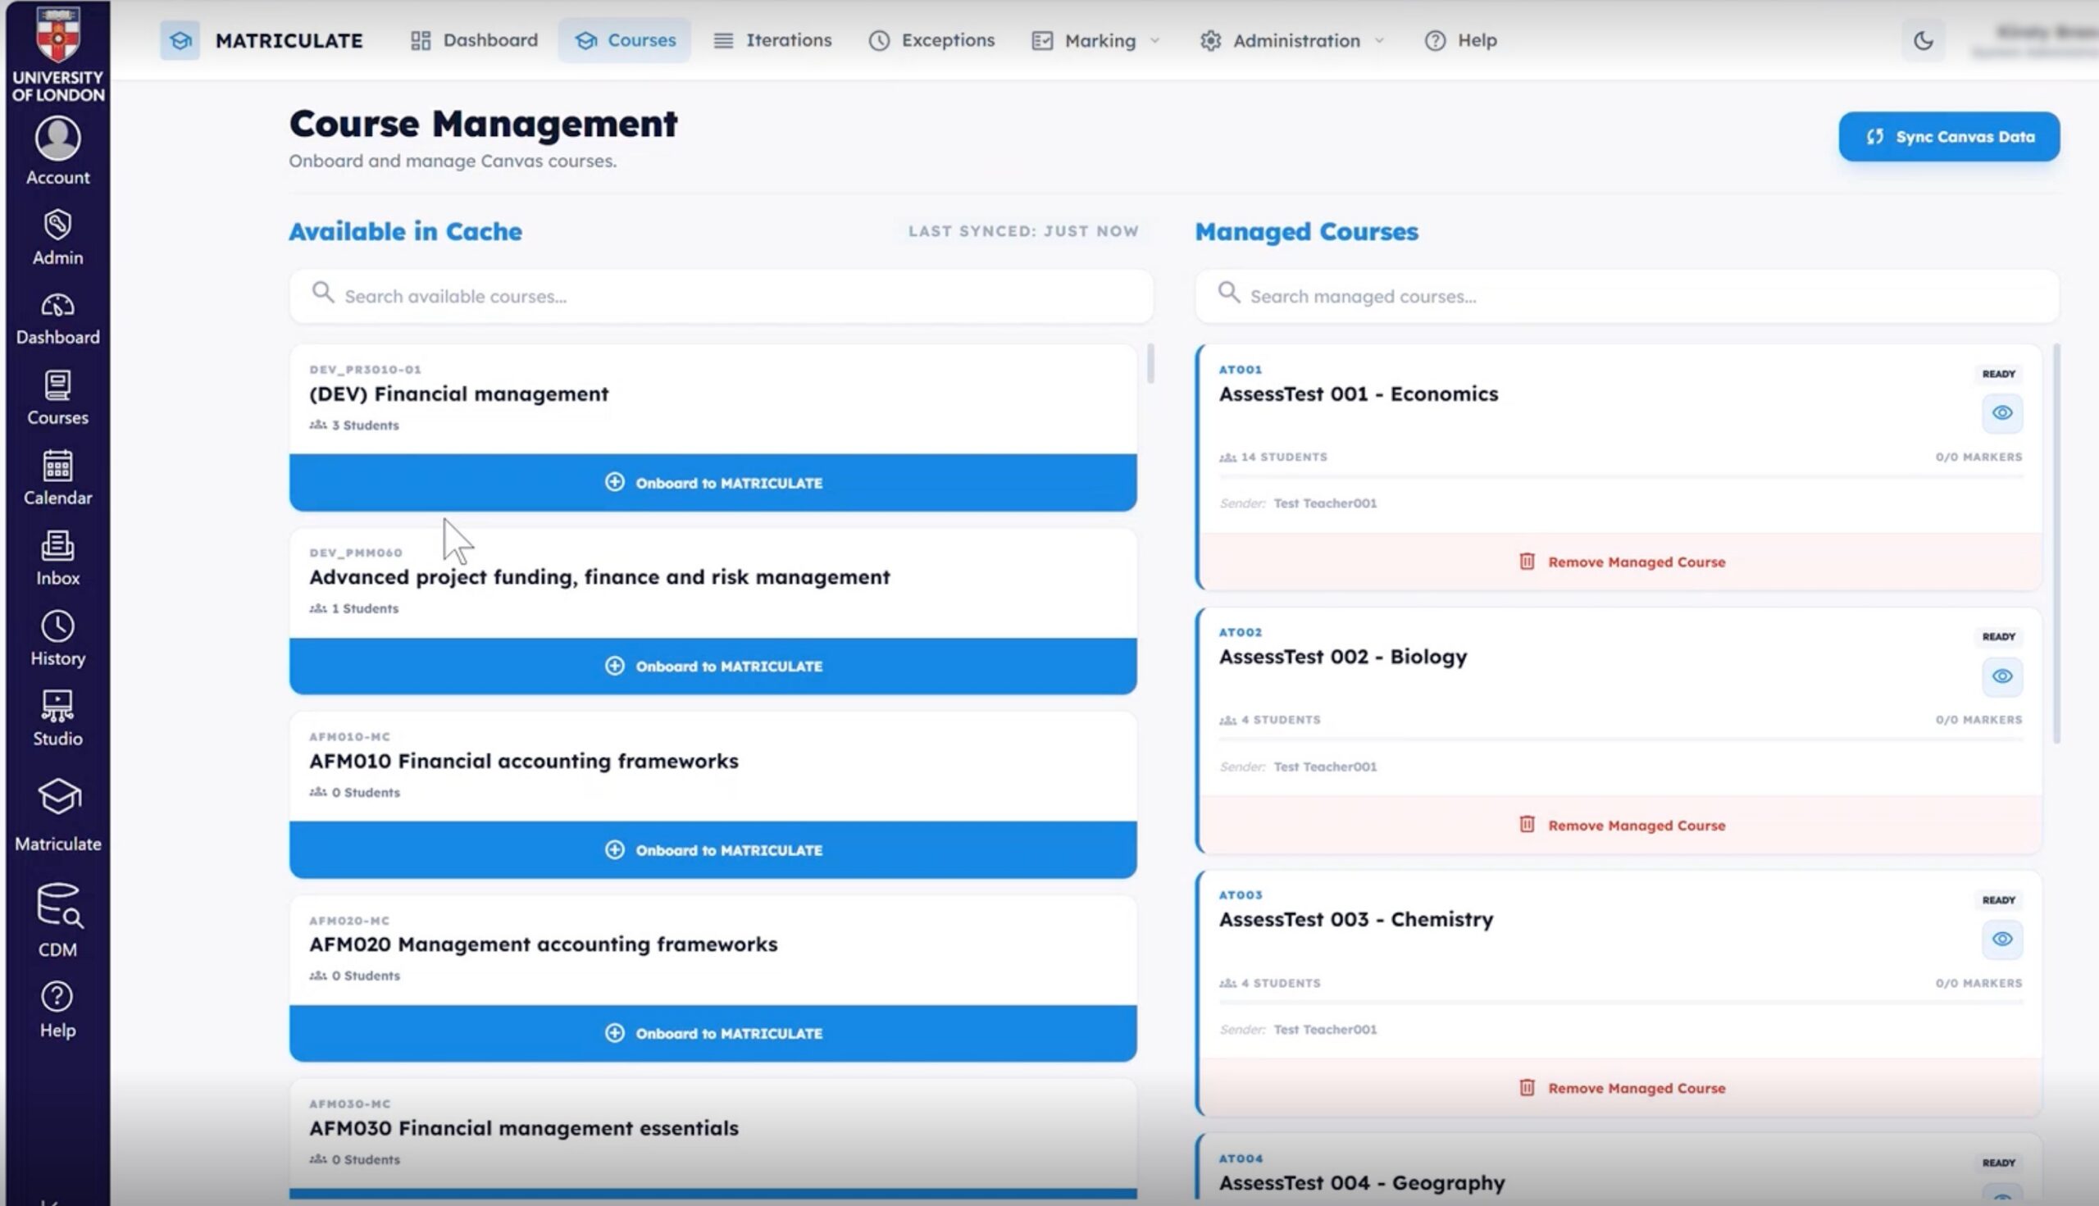The image size is (2099, 1206).
Task: Open the Iterations tab
Action: coord(772,39)
